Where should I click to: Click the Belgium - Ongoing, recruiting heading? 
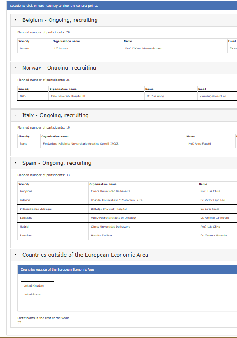60,20
